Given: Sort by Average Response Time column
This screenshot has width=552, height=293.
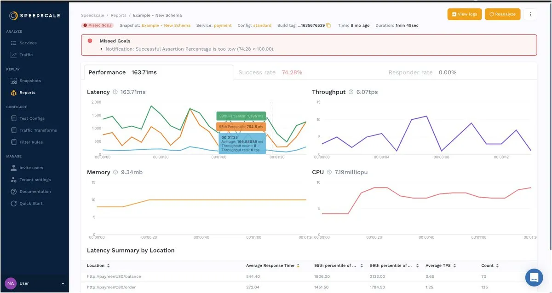Looking at the screenshot, I should click(298, 266).
